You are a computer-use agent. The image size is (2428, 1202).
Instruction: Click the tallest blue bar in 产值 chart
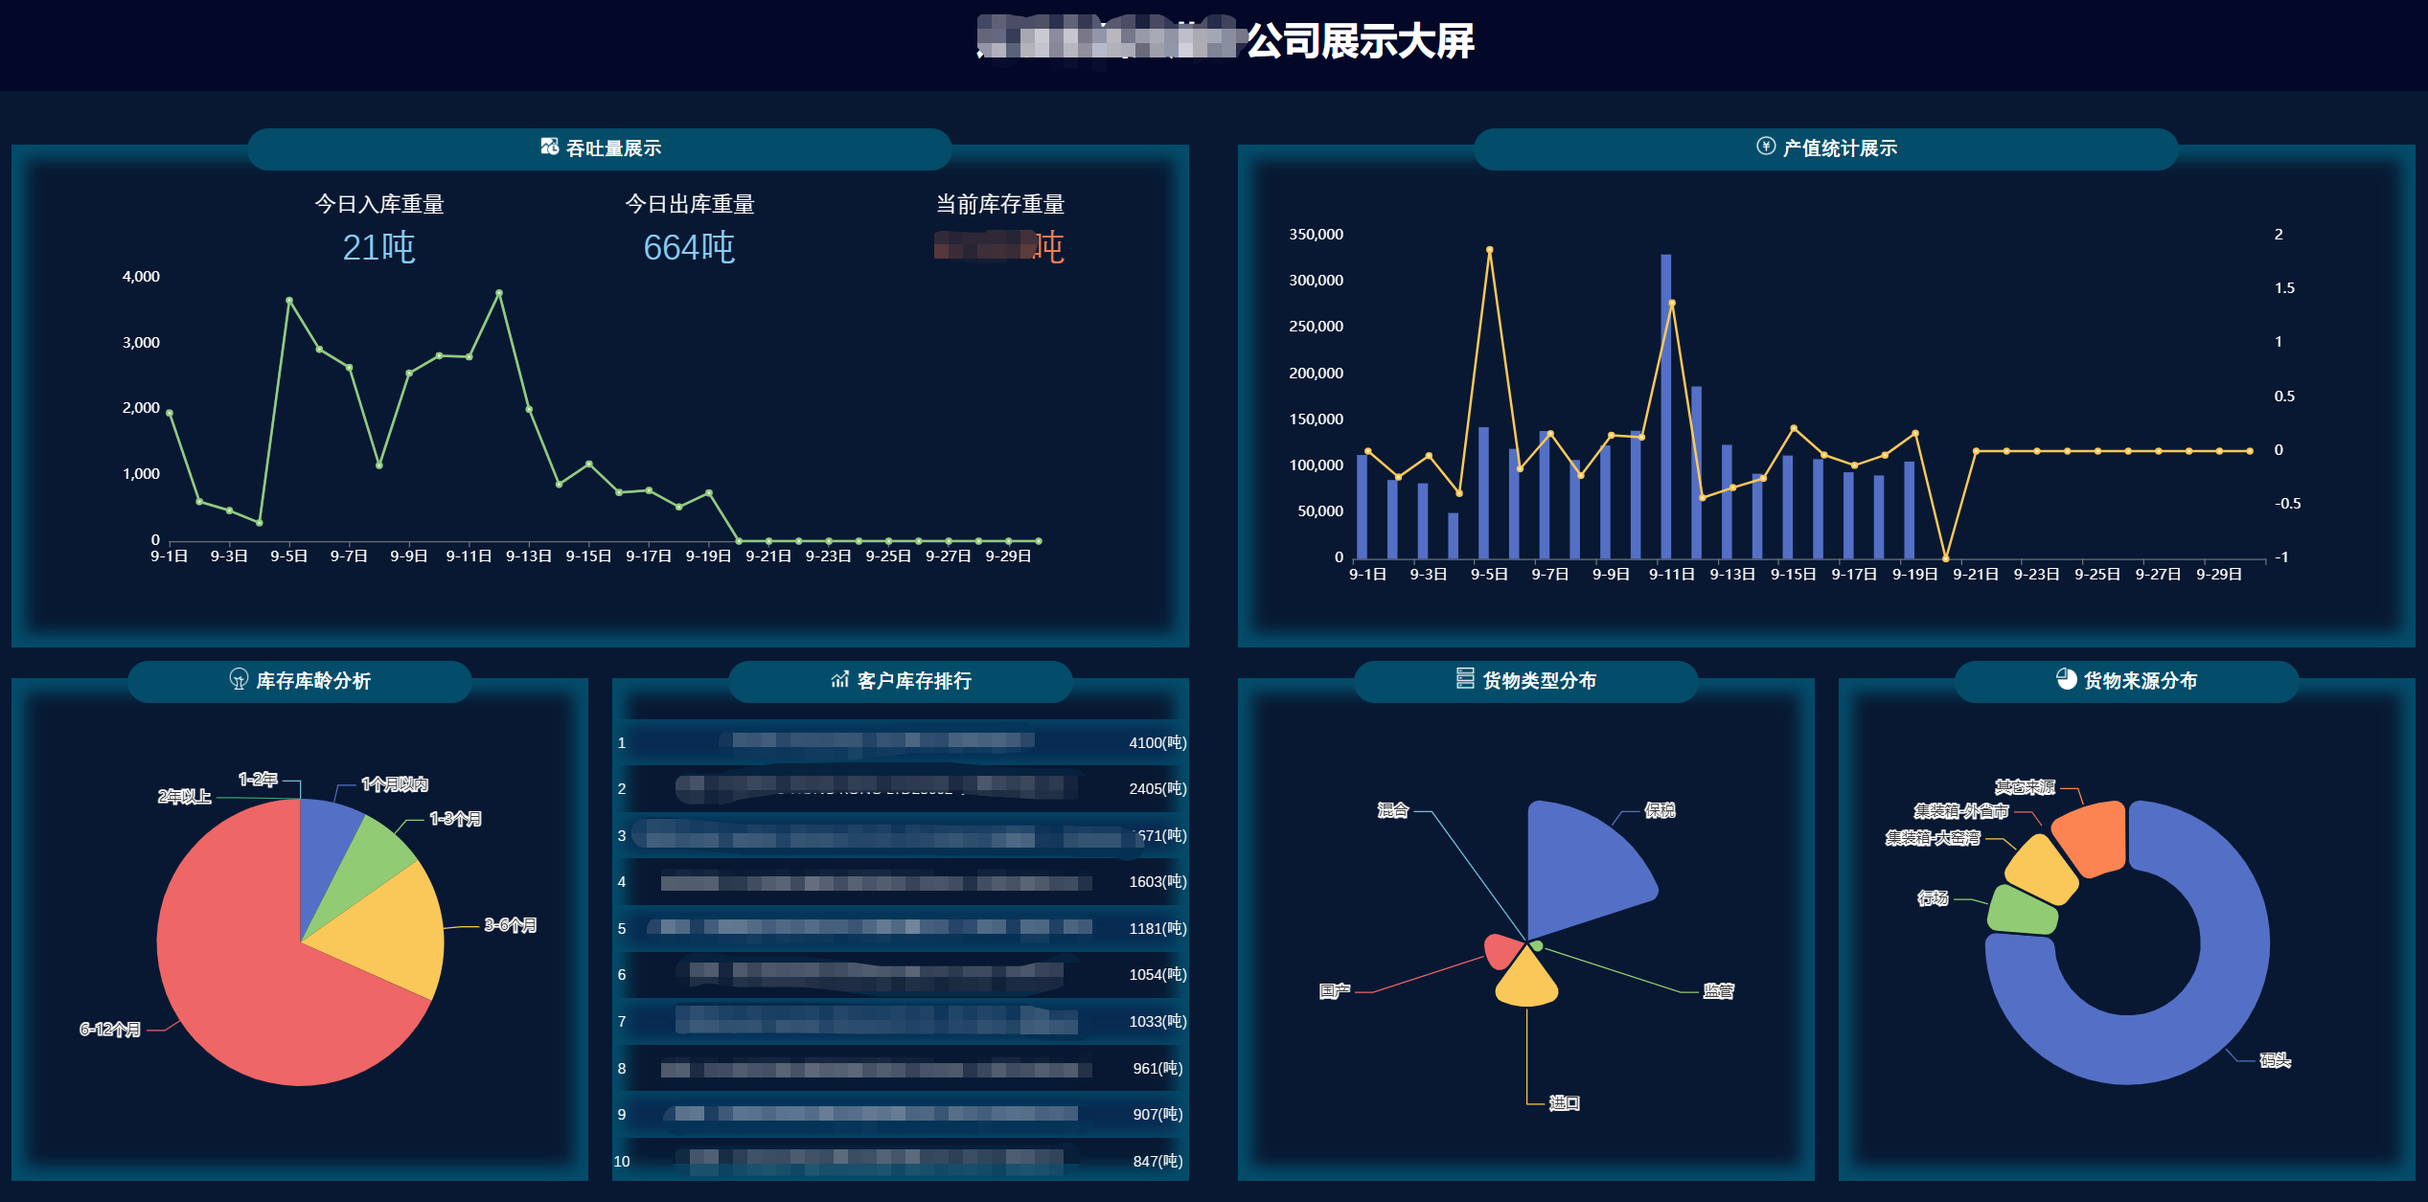coord(1665,406)
